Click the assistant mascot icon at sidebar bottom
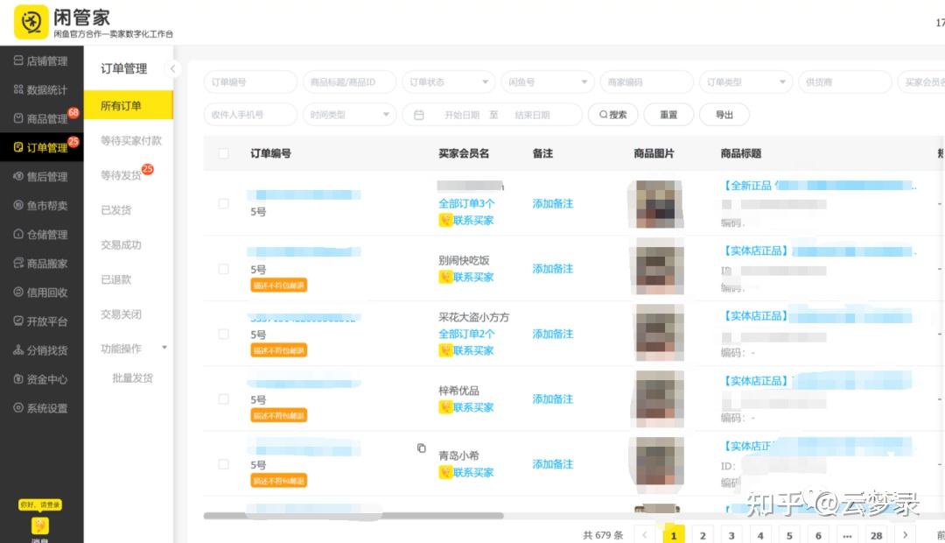This screenshot has height=543, width=945. click(40, 525)
